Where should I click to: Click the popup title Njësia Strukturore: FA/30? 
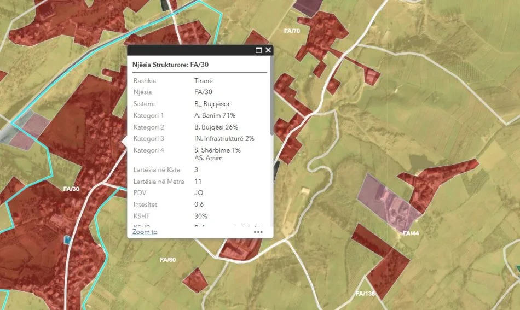click(x=171, y=65)
